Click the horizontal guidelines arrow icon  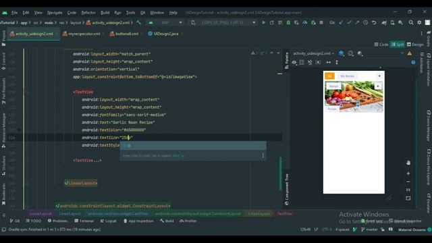329,63
